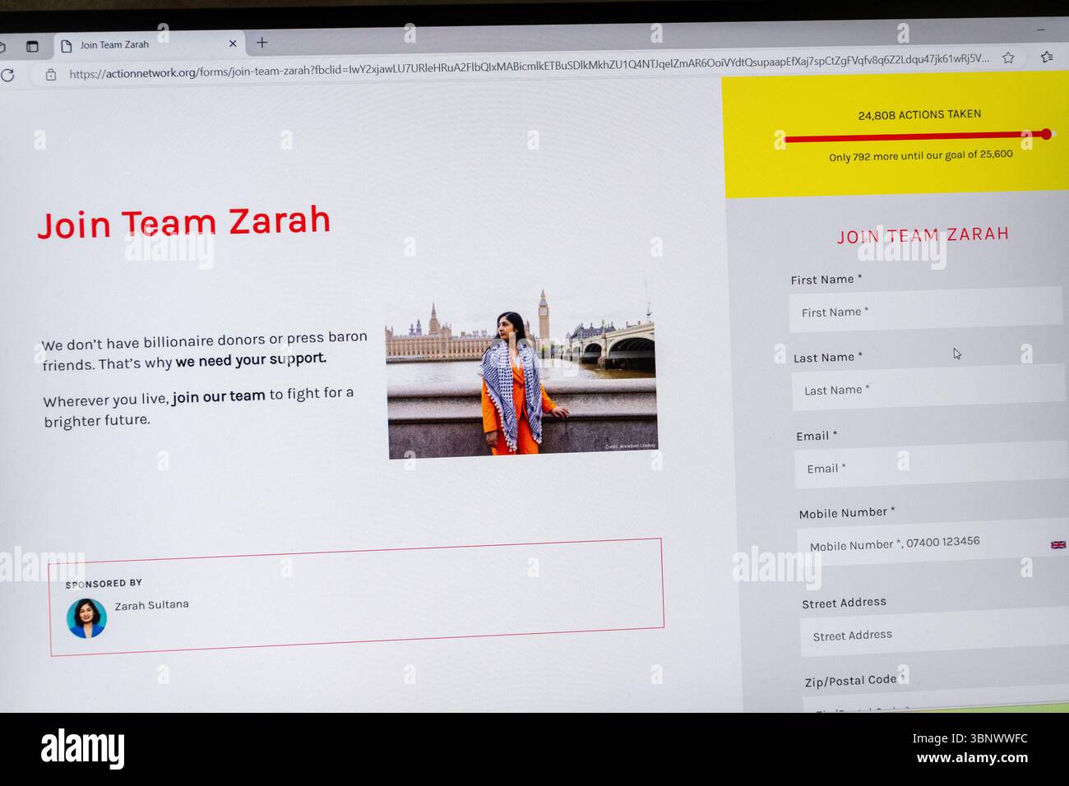Open the favorites list icon
This screenshot has height=786, width=1069.
click(1046, 57)
